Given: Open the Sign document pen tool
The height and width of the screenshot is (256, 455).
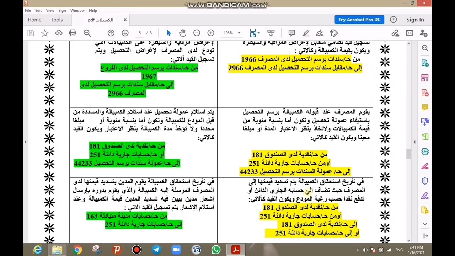Looking at the screenshot, I should pyautogui.click(x=320, y=33).
